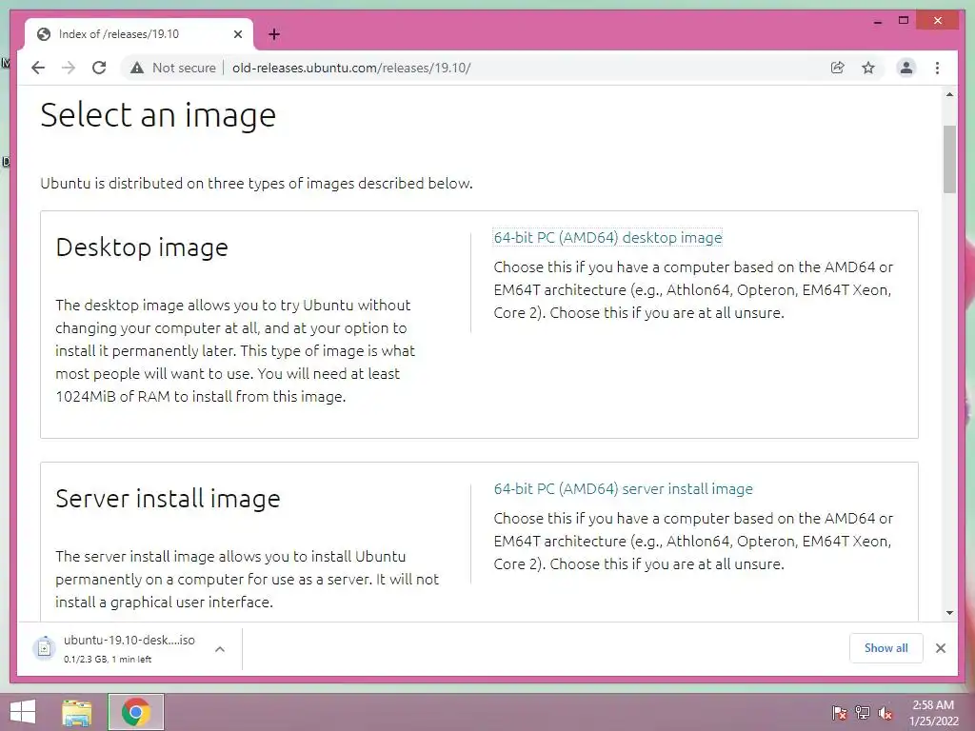Open Chrome's three-dot menu
The image size is (975, 731).
[937, 68]
